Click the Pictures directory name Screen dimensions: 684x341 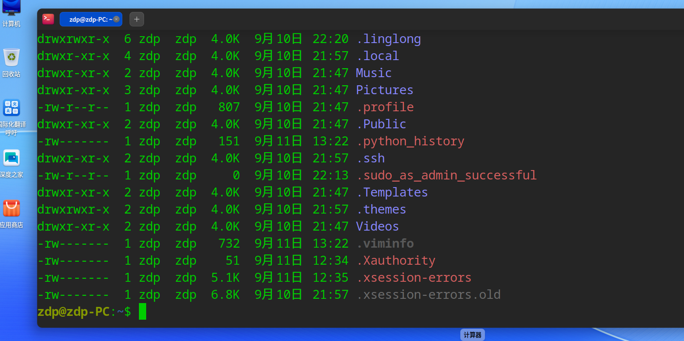click(x=385, y=90)
